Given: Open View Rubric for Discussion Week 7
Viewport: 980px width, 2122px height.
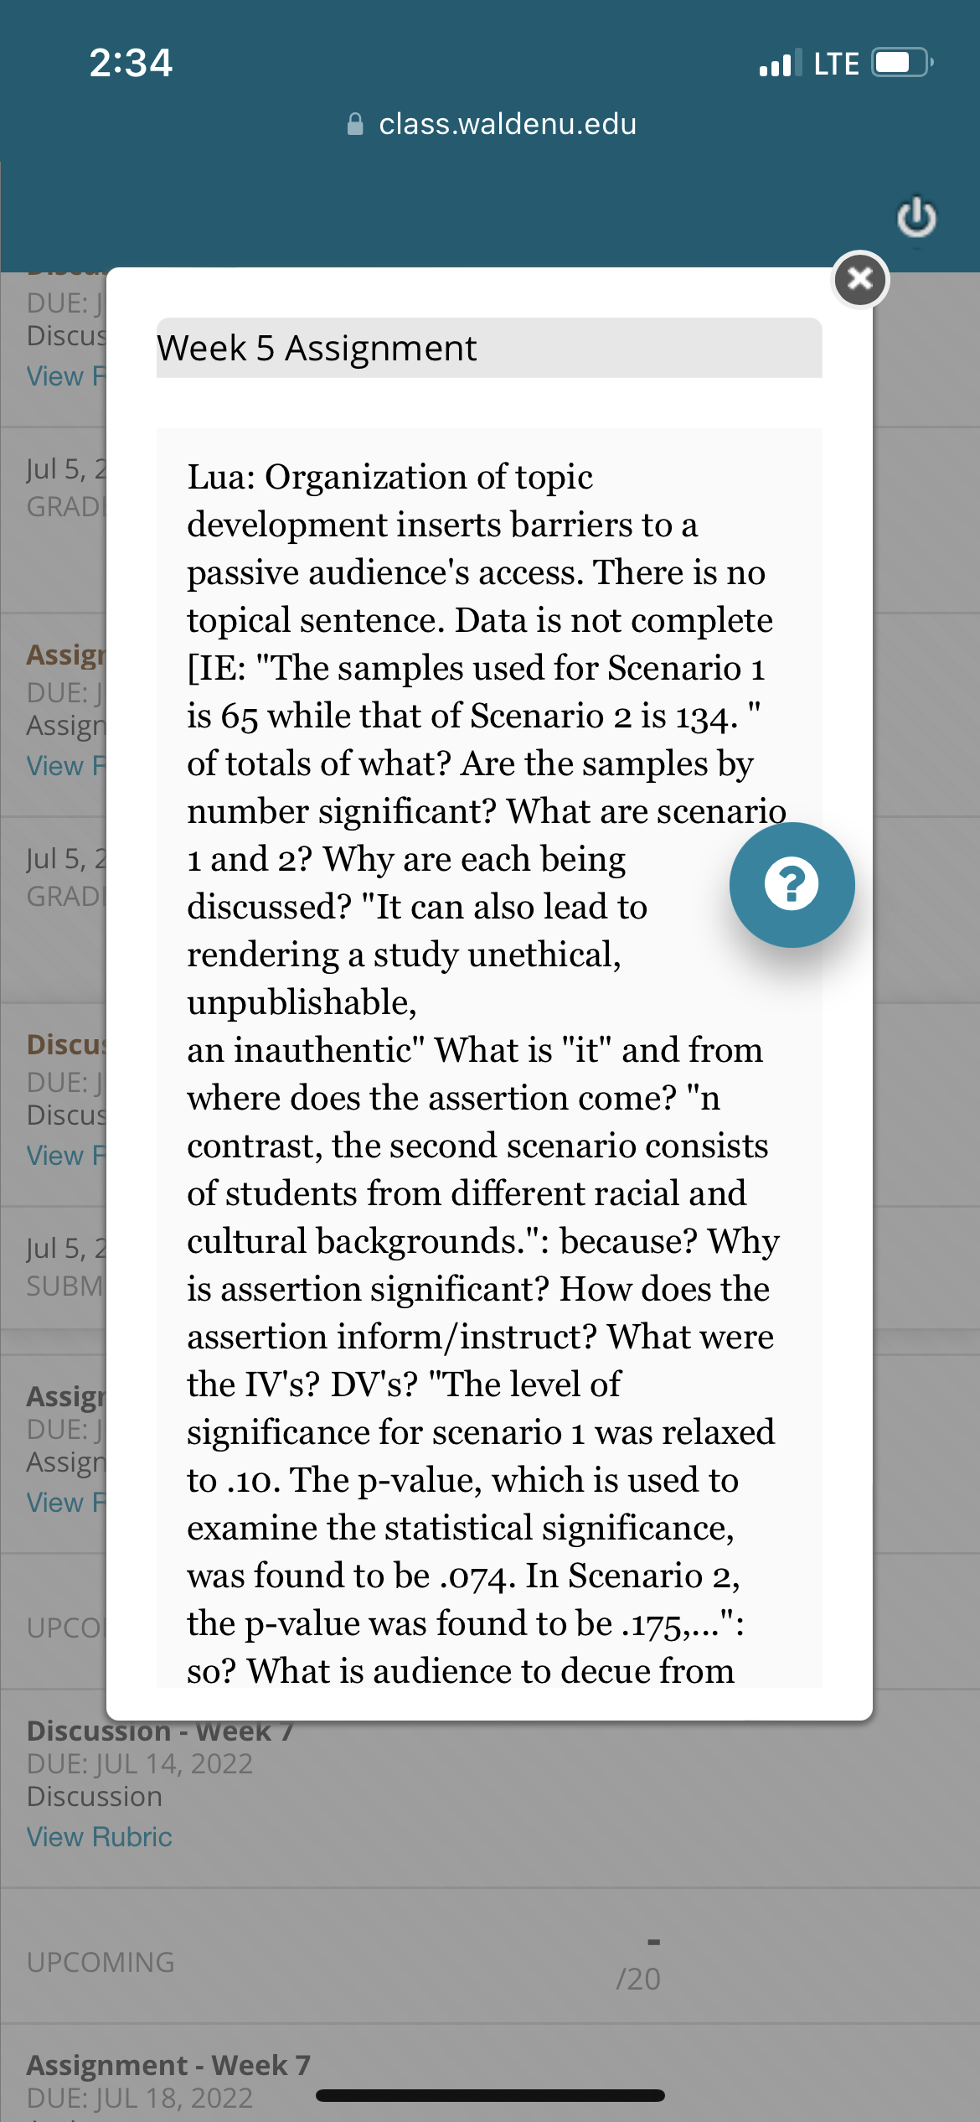Looking at the screenshot, I should click(99, 1836).
